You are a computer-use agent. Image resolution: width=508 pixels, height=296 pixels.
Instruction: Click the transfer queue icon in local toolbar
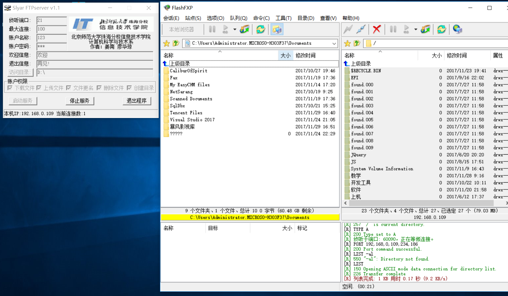[245, 29]
